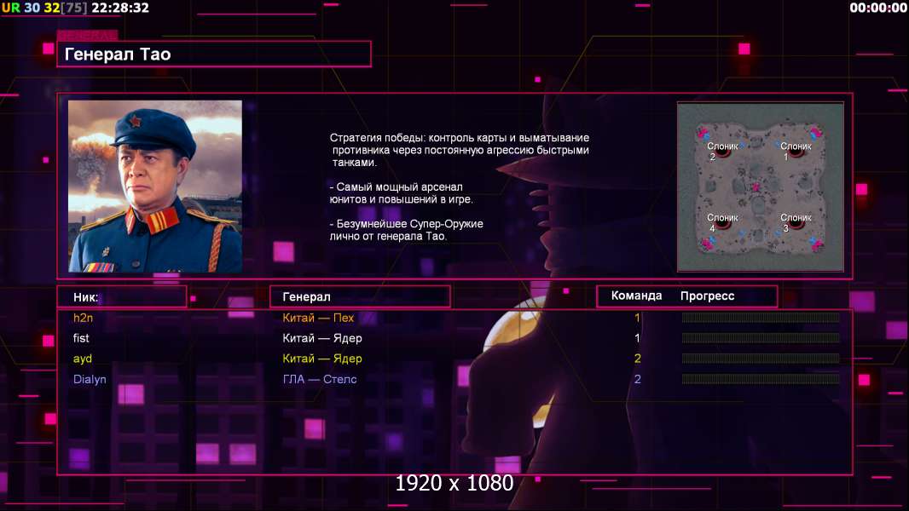Click General Tao's portrait image

(155, 187)
